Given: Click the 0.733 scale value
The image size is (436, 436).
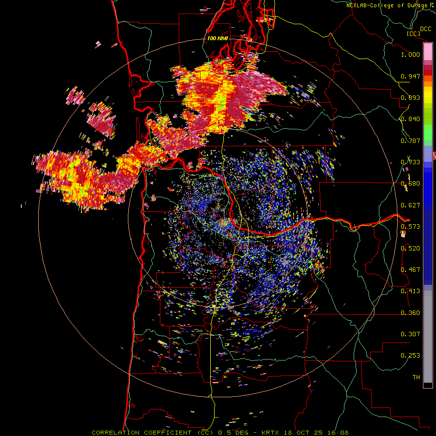Looking at the screenshot, I should click(410, 162).
